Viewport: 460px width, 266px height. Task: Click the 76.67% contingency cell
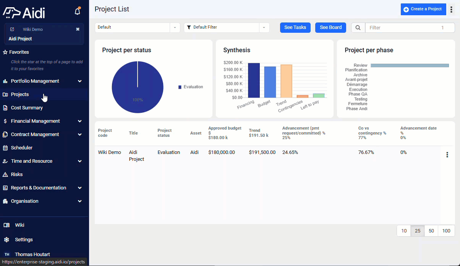366,152
